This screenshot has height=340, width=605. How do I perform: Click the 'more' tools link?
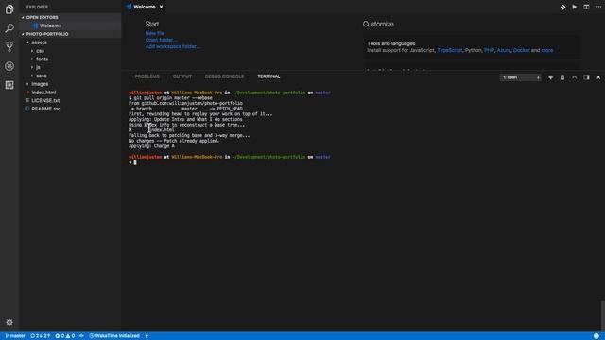pyautogui.click(x=547, y=50)
